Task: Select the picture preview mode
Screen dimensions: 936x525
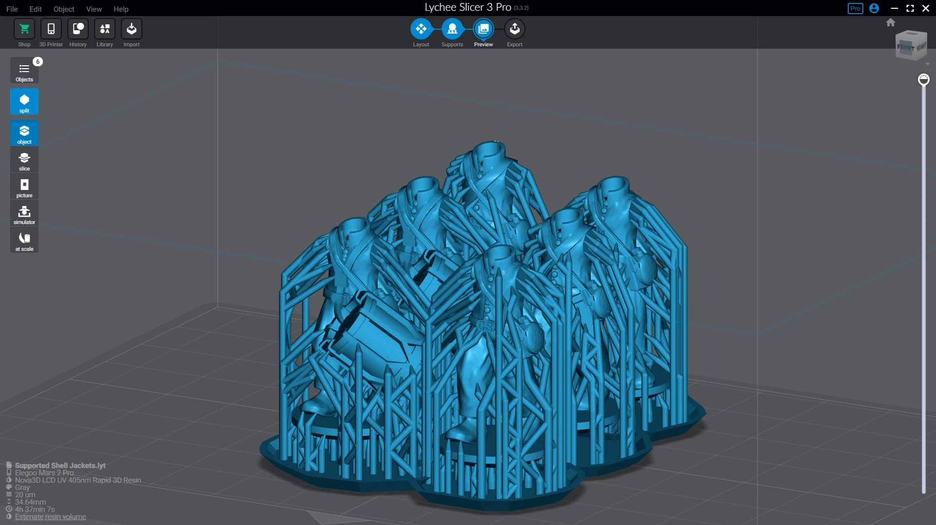Action: click(24, 187)
